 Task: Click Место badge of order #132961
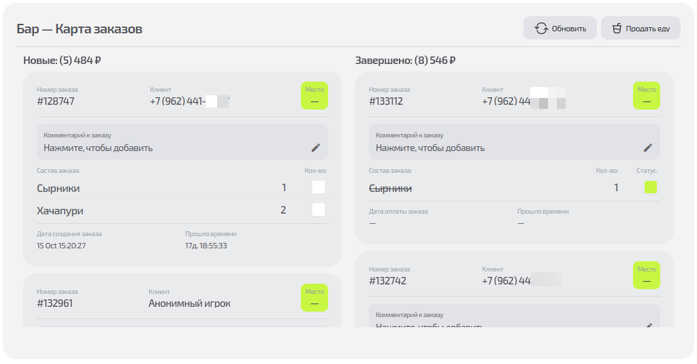click(314, 297)
